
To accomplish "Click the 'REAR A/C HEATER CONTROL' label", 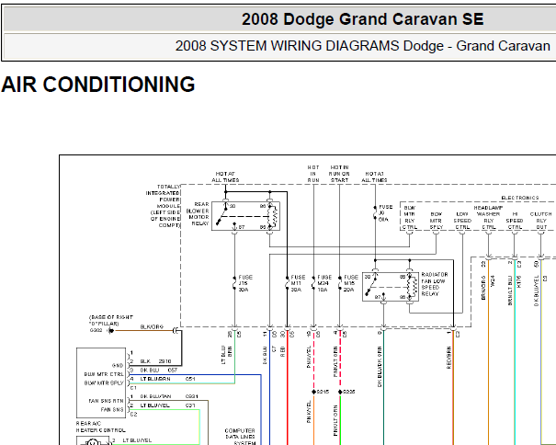I will pyautogui.click(x=101, y=427).
